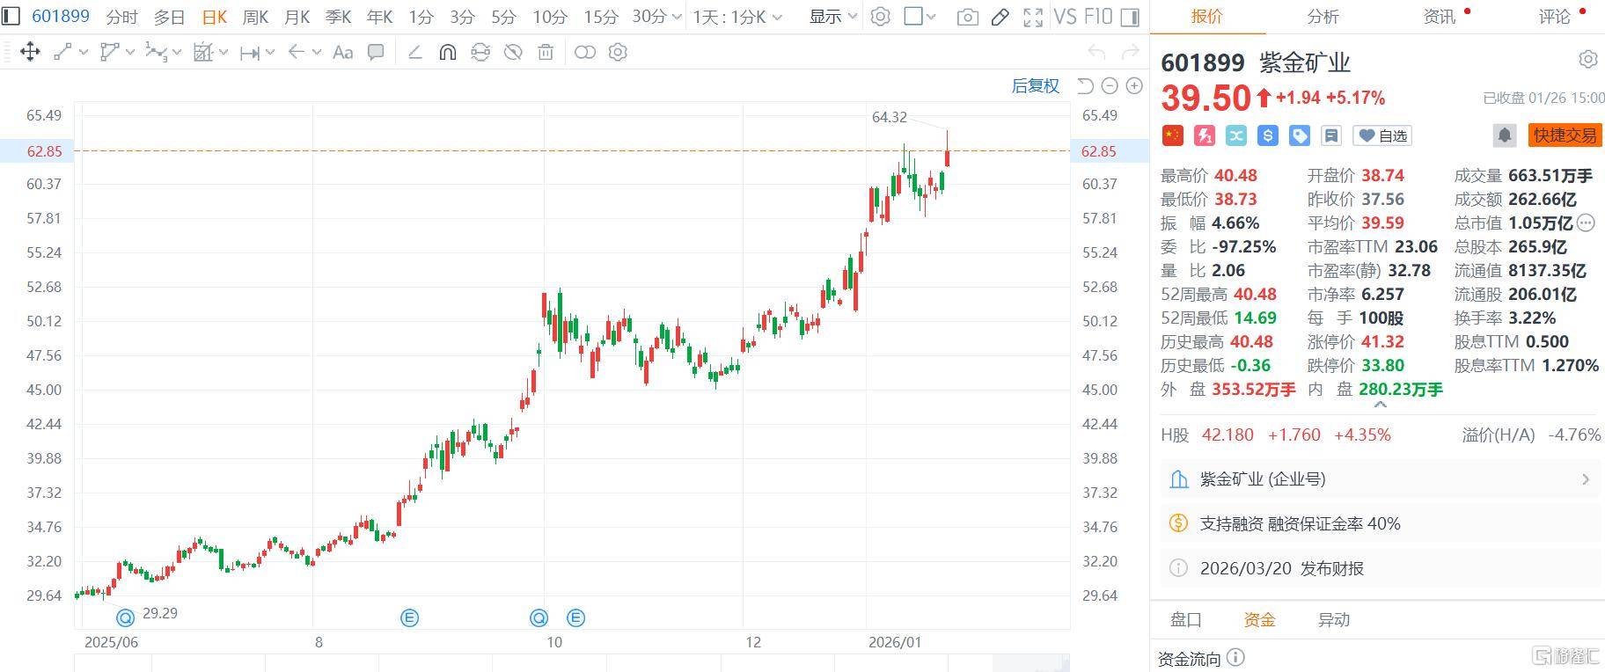
Task: Open the 1天:1分K period dropdown
Action: [x=737, y=17]
